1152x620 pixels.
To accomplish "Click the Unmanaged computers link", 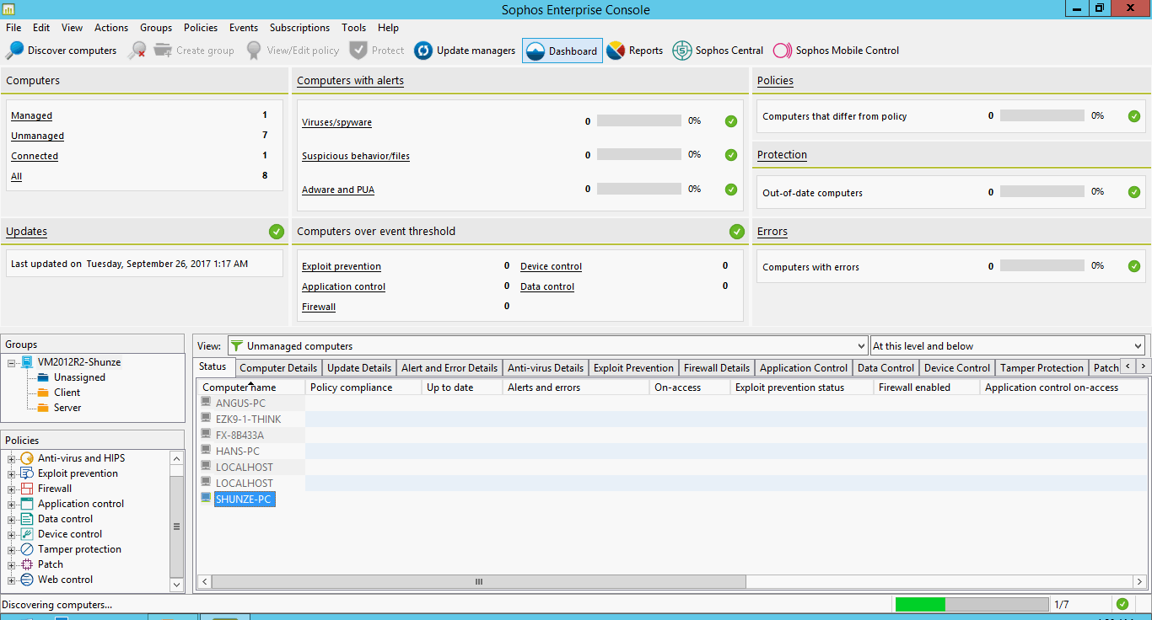I will (x=37, y=136).
